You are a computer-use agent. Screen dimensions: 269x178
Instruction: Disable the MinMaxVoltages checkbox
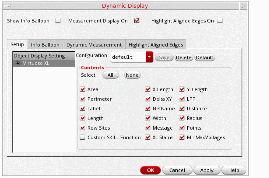(182, 137)
